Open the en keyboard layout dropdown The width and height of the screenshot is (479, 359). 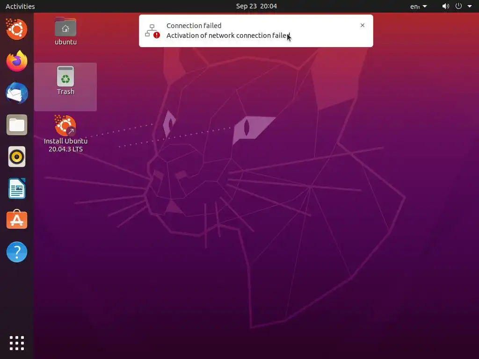coord(419,7)
